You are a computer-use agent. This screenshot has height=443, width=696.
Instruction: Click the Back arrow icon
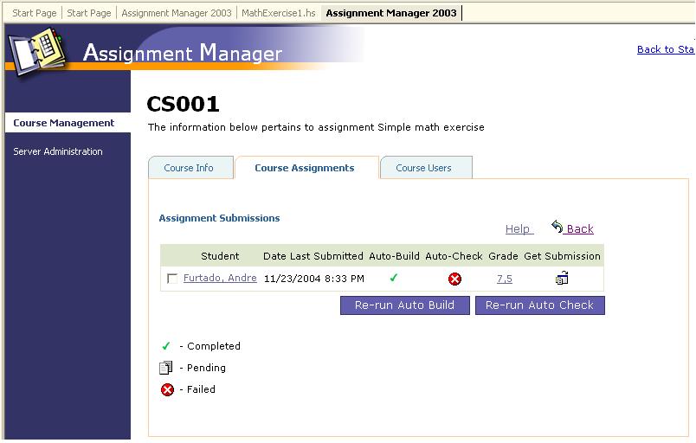click(x=557, y=227)
